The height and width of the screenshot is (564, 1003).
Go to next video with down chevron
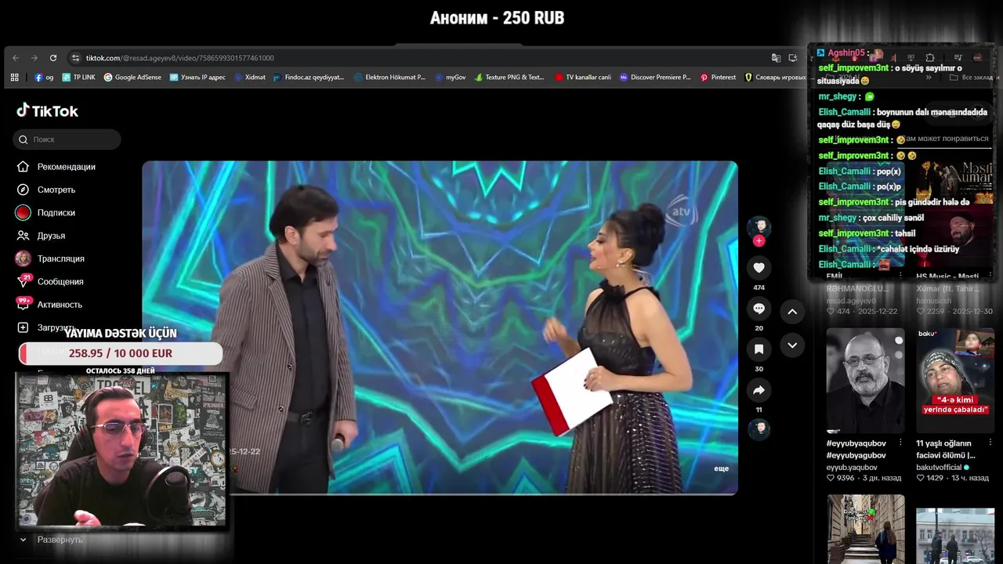click(792, 345)
